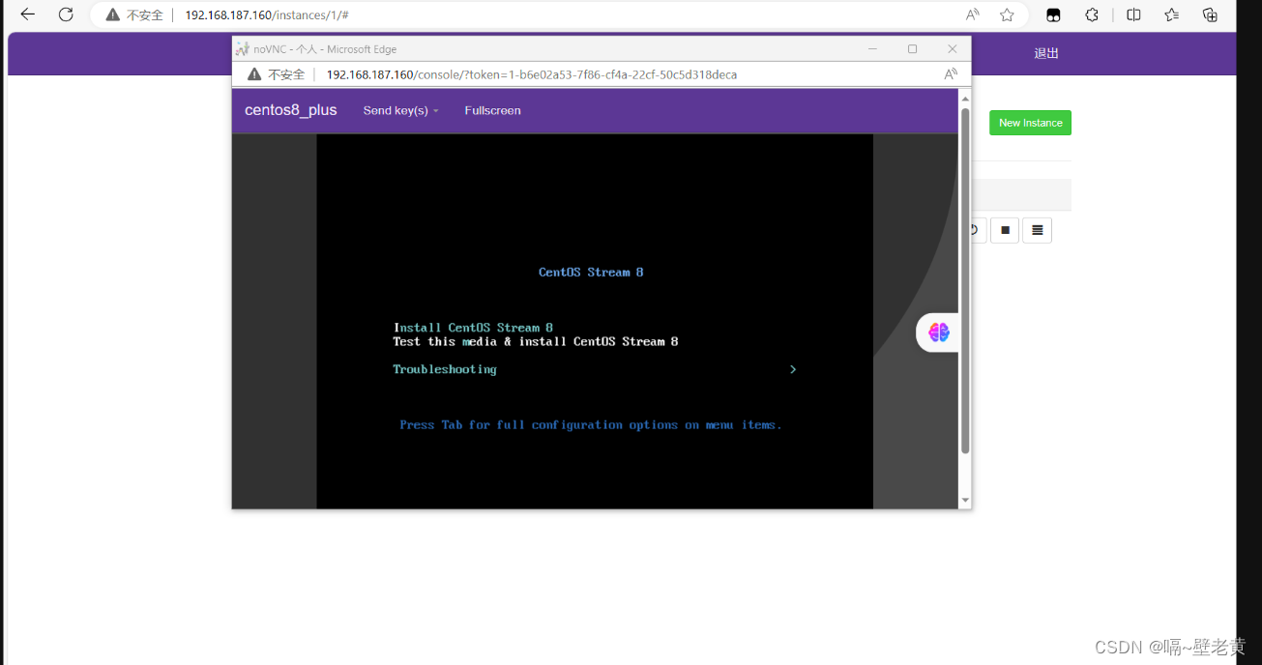Click the New instance button
Screen dimensions: 1262x665
pos(1030,123)
